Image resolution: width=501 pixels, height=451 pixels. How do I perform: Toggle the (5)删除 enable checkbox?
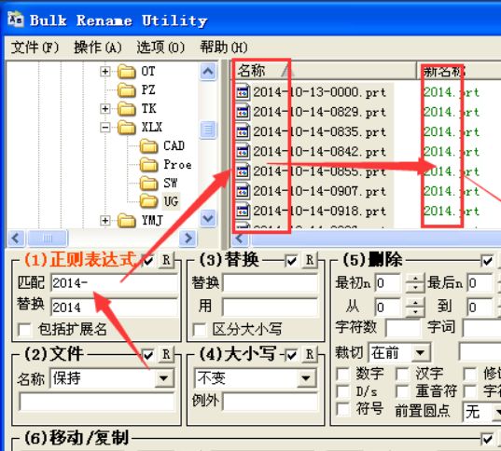coord(487,262)
